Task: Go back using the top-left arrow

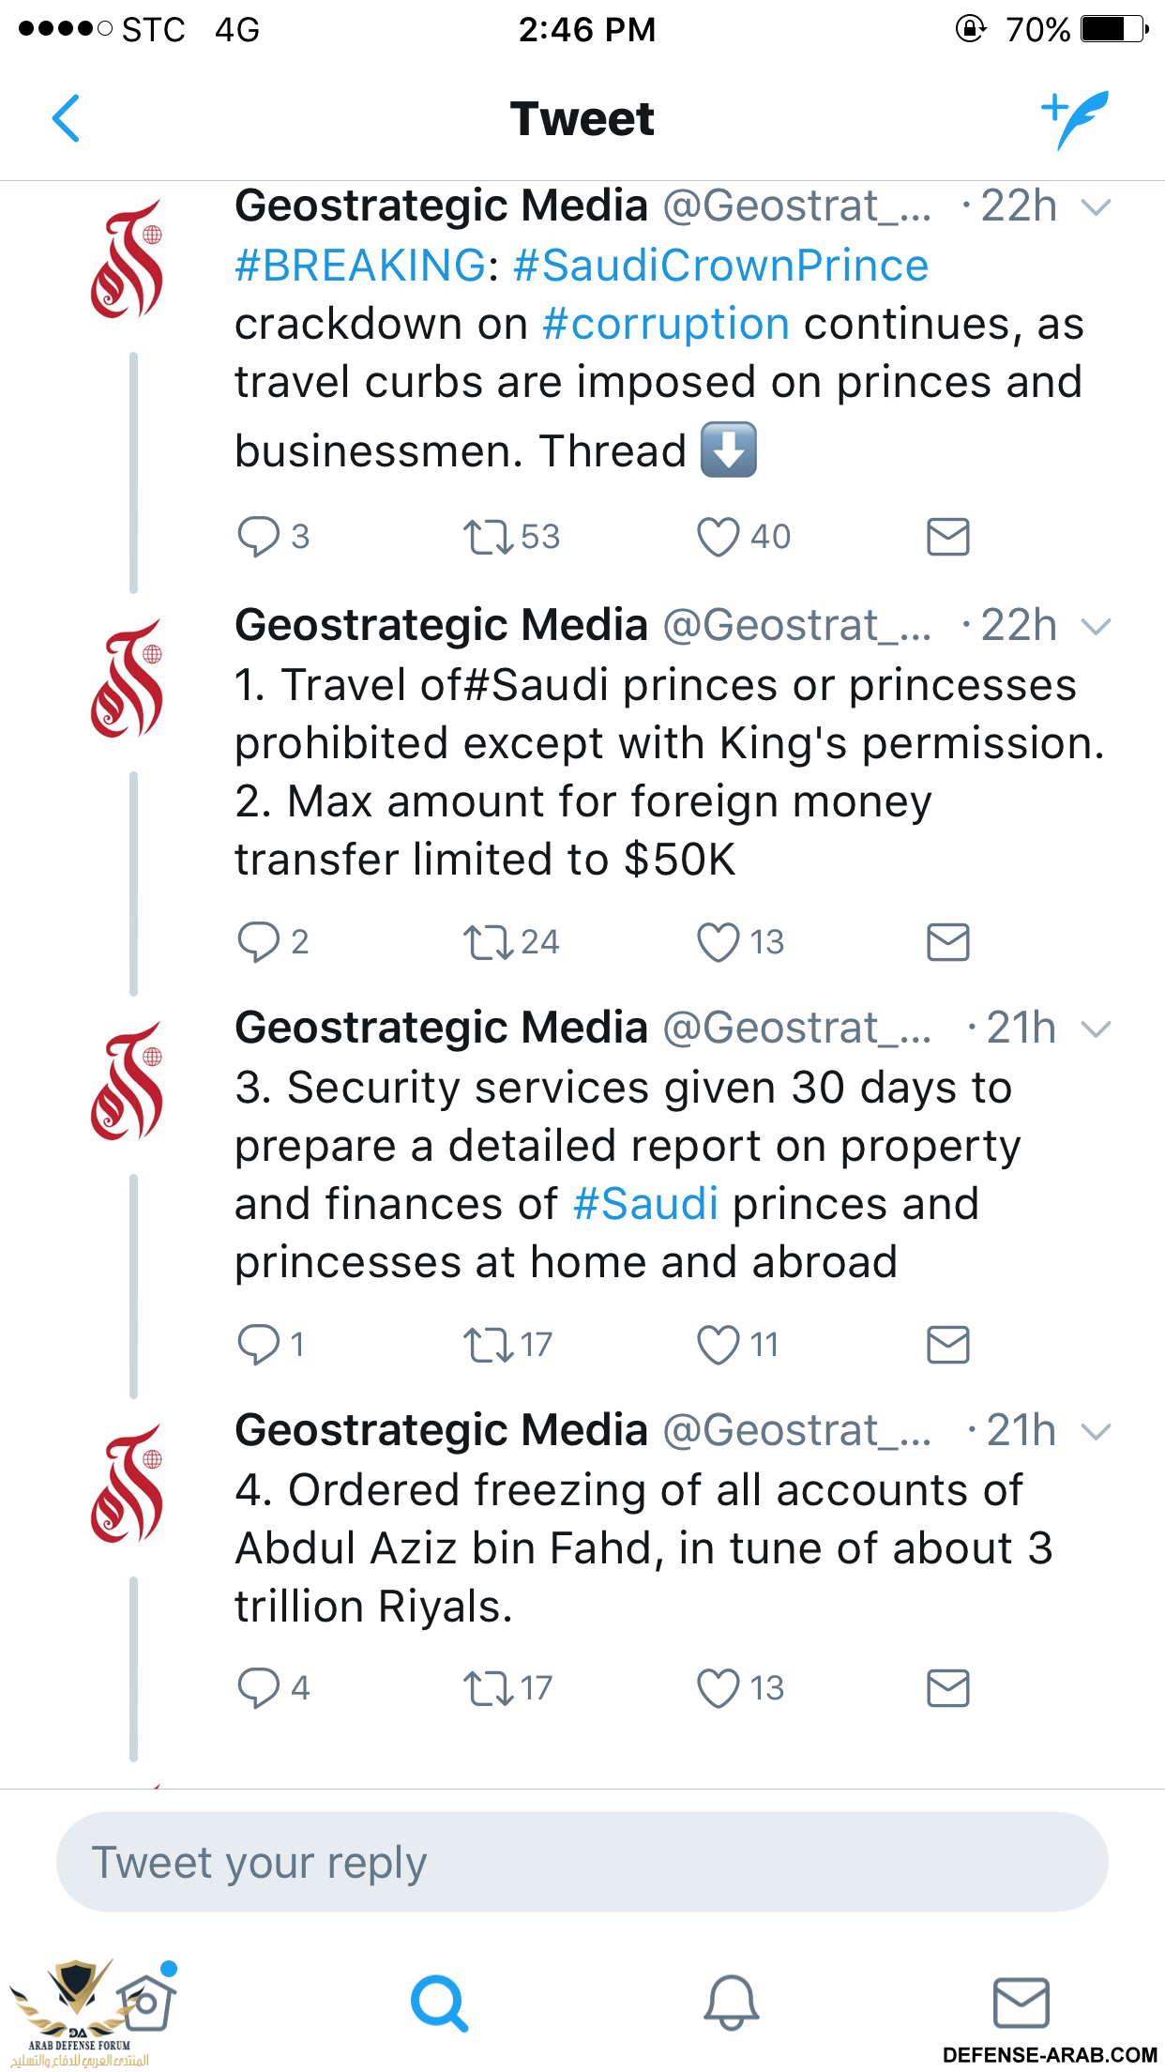Action: click(x=66, y=118)
